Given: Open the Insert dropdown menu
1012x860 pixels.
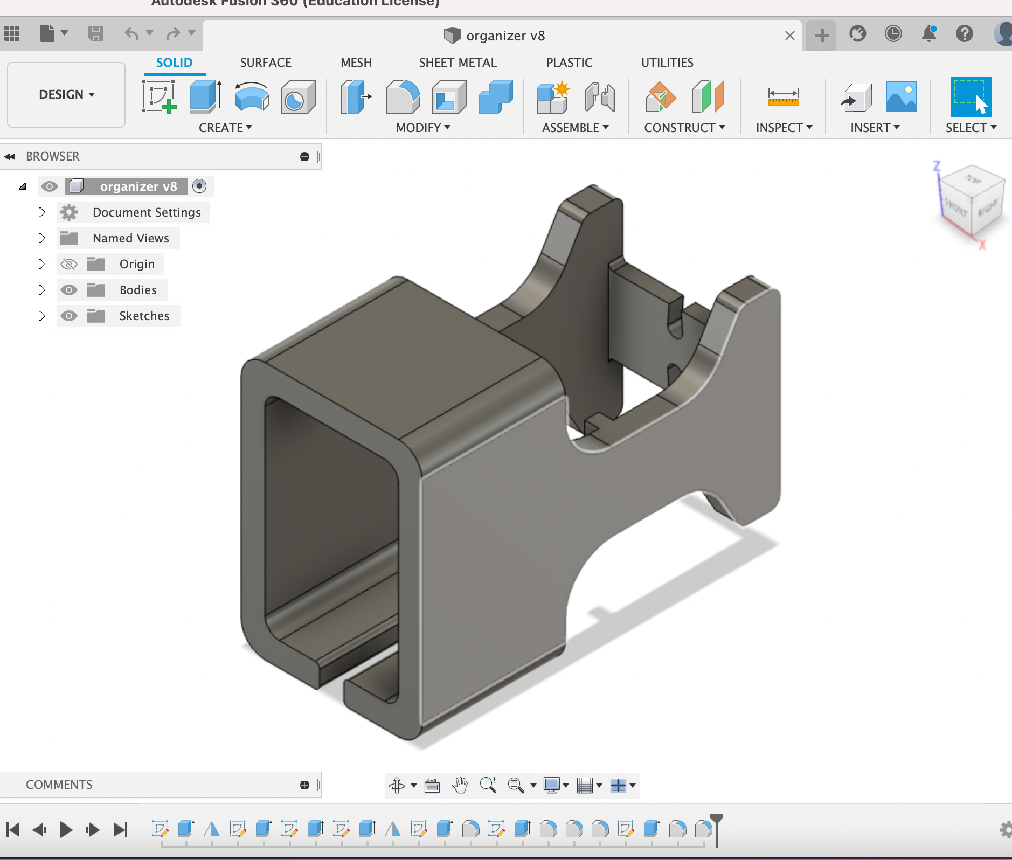Looking at the screenshot, I should click(x=875, y=128).
